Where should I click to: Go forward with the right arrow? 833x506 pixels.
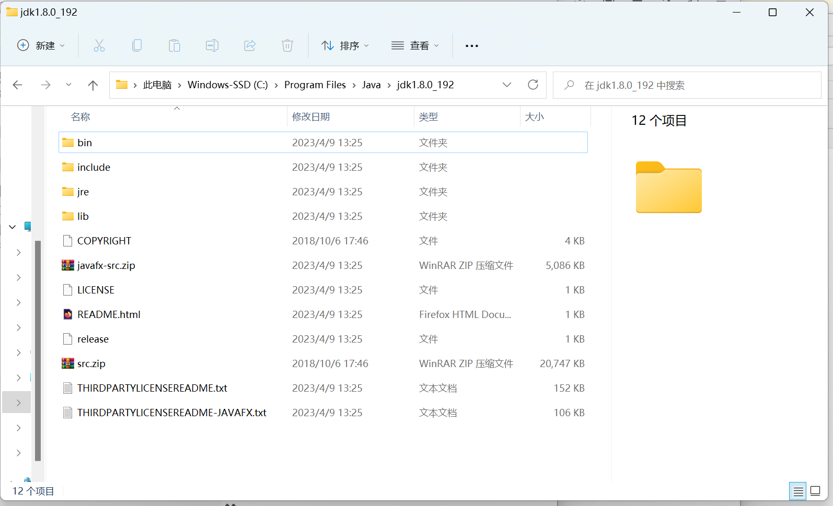[x=46, y=85]
